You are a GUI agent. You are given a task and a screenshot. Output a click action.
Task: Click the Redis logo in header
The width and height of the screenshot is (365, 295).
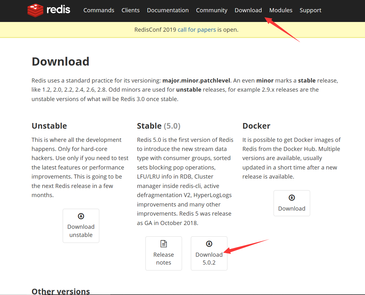click(49, 10)
